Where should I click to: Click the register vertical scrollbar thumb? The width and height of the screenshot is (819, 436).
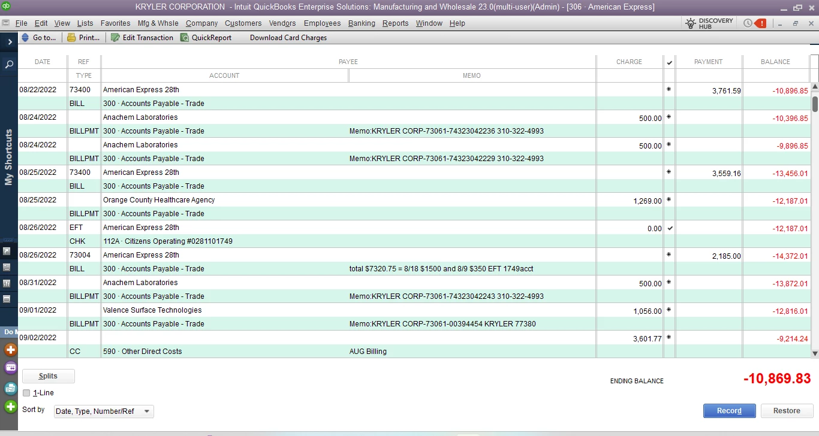click(x=815, y=103)
